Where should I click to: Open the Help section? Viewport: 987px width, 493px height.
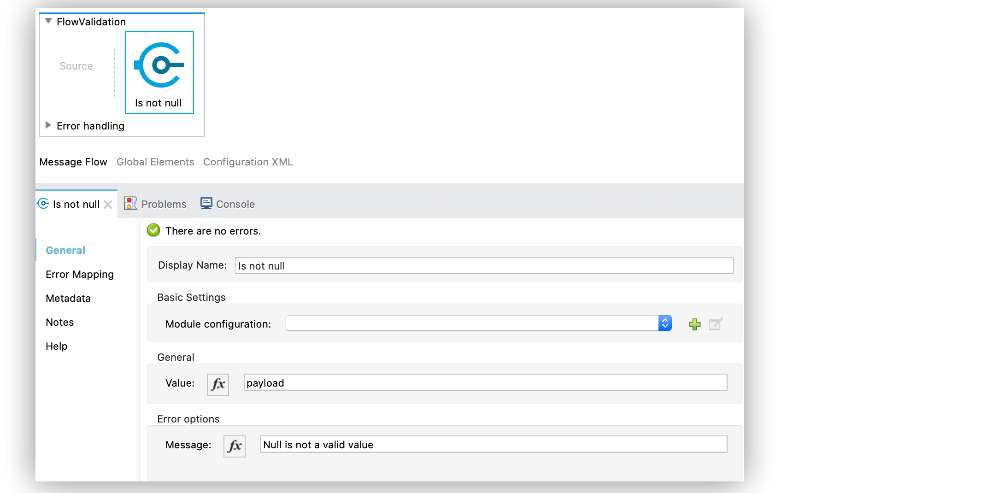point(56,346)
